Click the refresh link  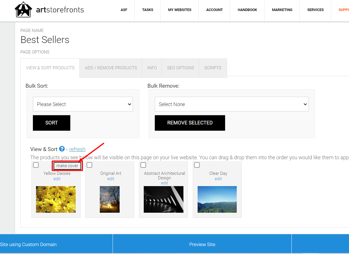[77, 149]
